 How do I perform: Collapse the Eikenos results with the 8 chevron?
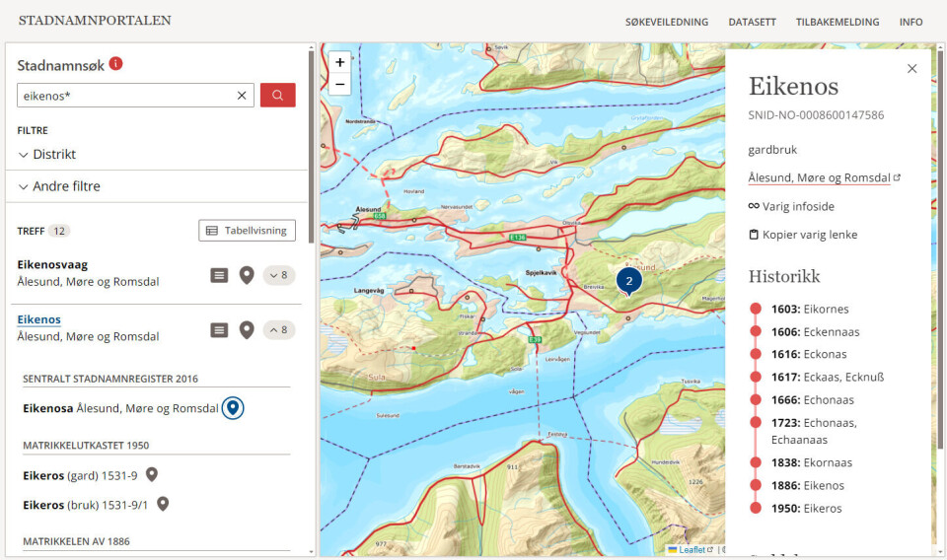point(278,330)
